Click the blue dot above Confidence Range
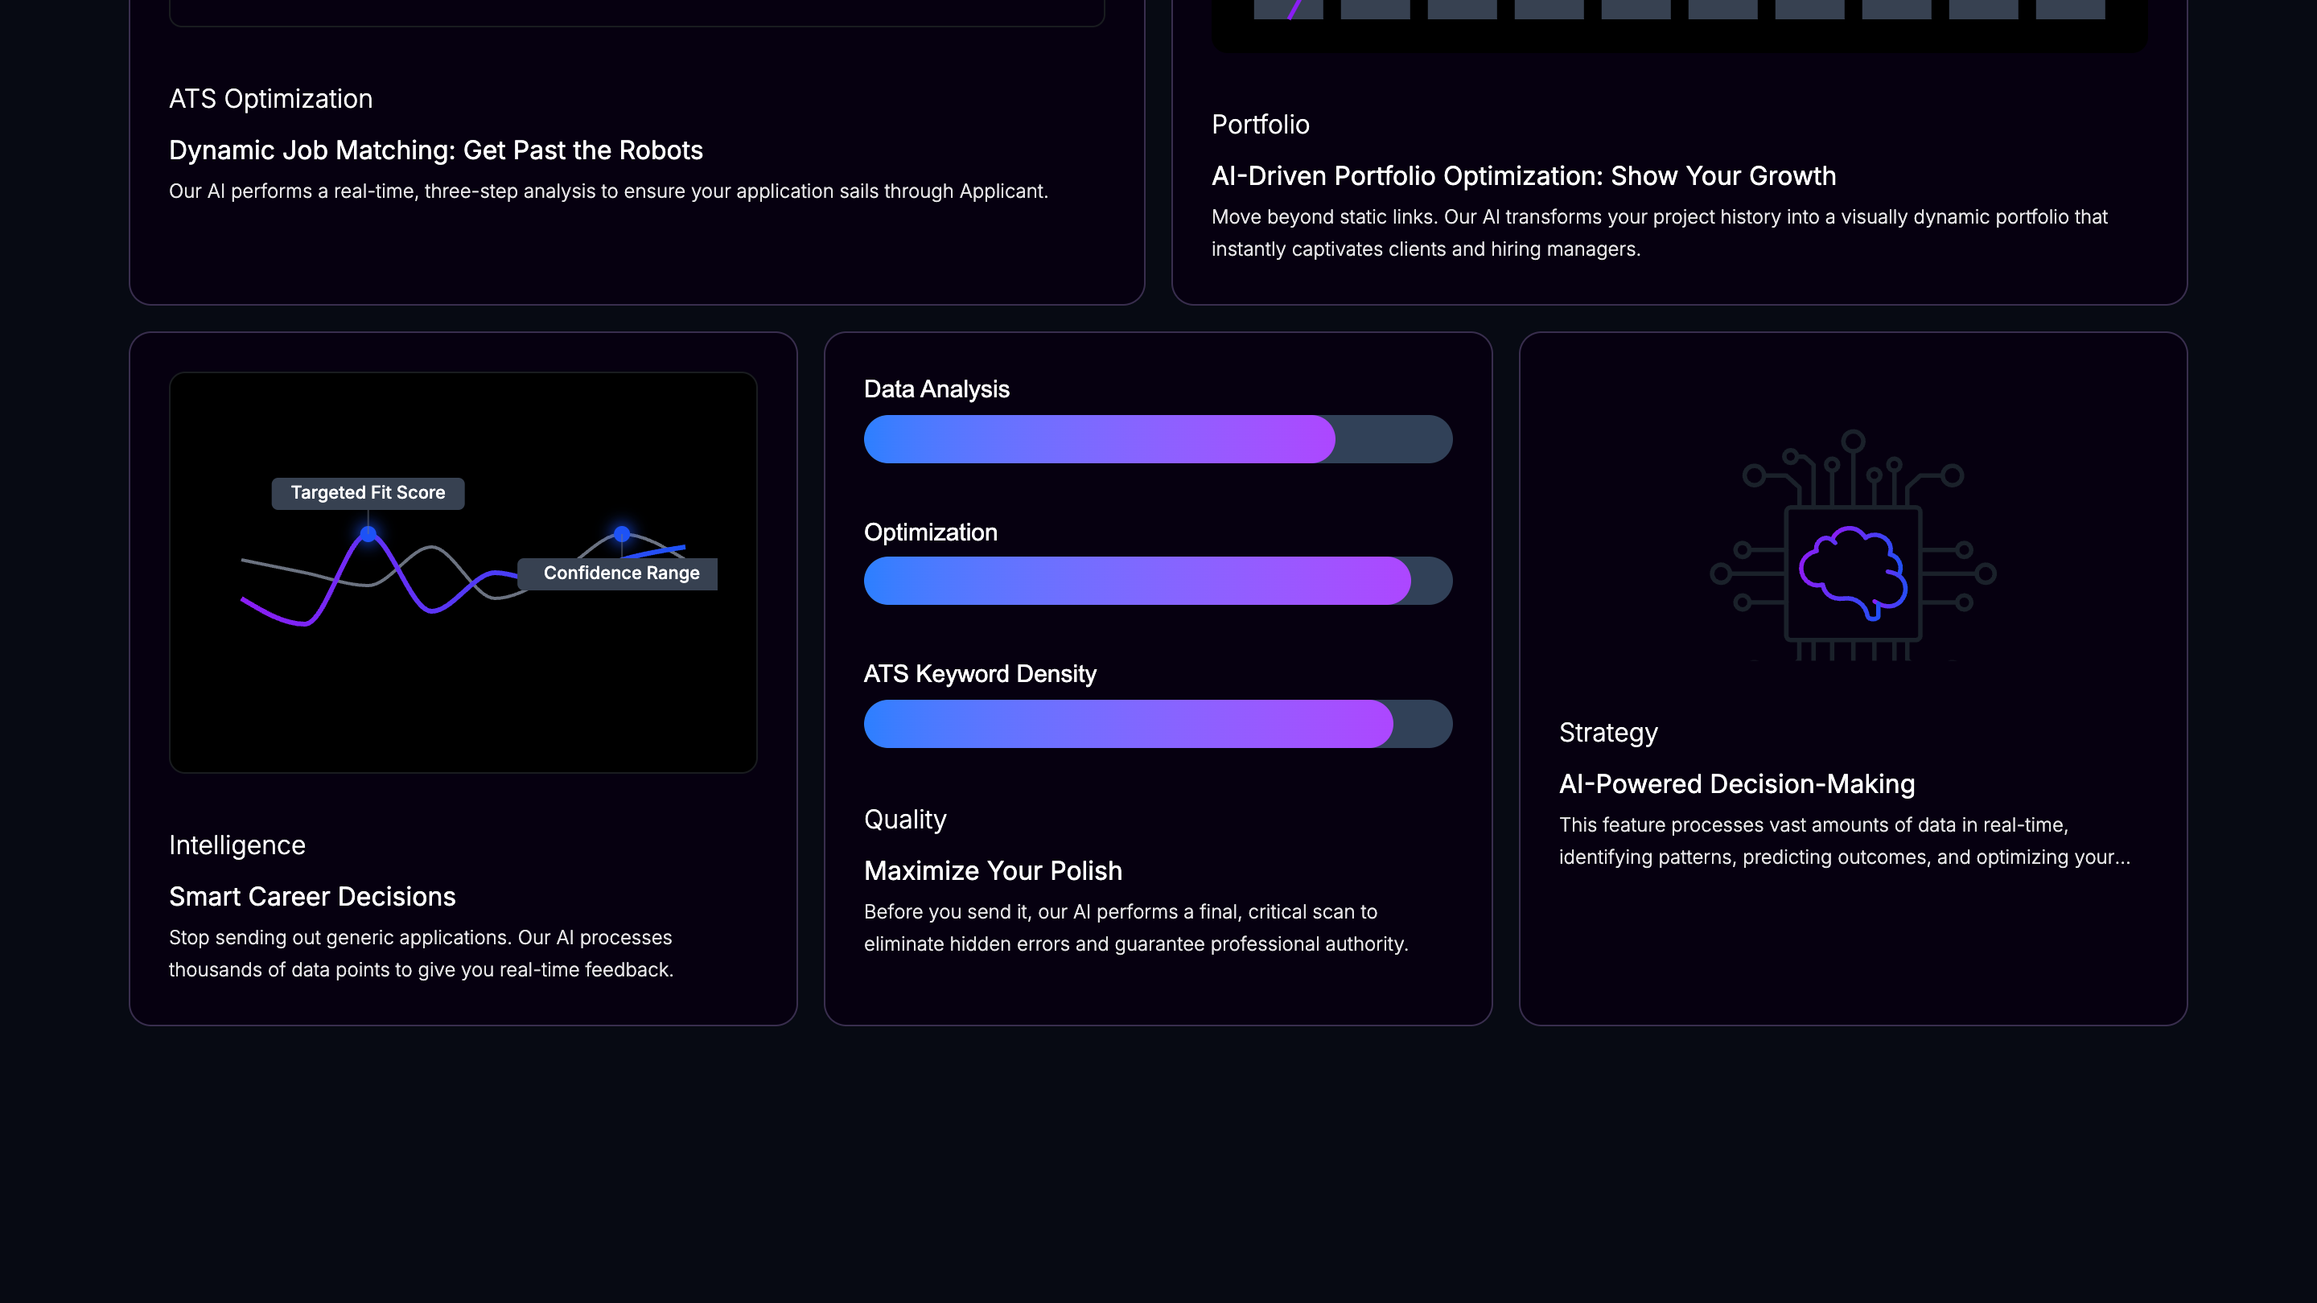Viewport: 2317px width, 1303px height. click(622, 534)
